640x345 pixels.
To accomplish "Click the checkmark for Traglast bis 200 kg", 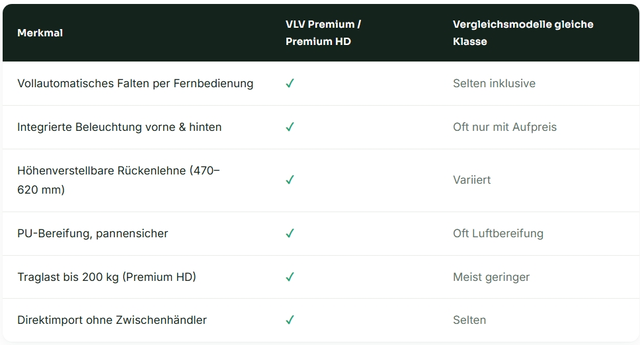I will [290, 278].
